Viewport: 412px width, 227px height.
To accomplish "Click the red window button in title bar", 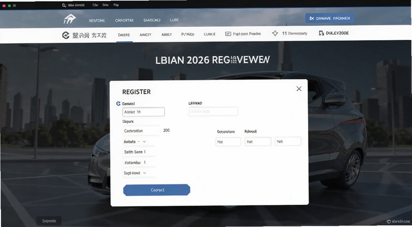I will (4, 6).
